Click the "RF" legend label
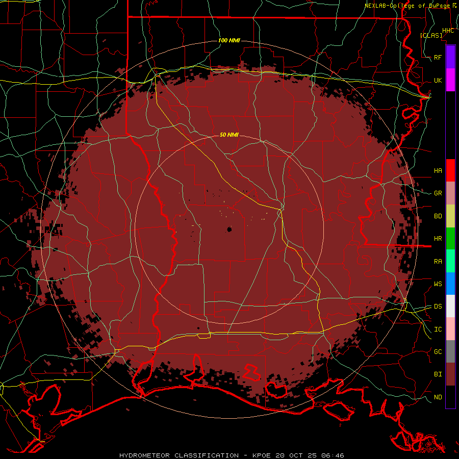The width and height of the screenshot is (459, 459). 438,57
